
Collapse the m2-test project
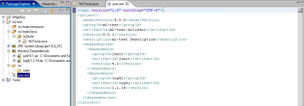[x=3, y=22]
